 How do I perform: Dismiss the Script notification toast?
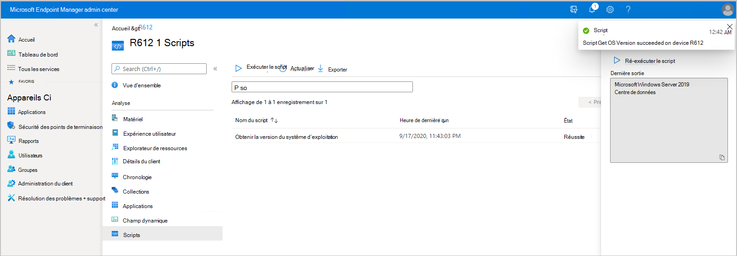[729, 27]
